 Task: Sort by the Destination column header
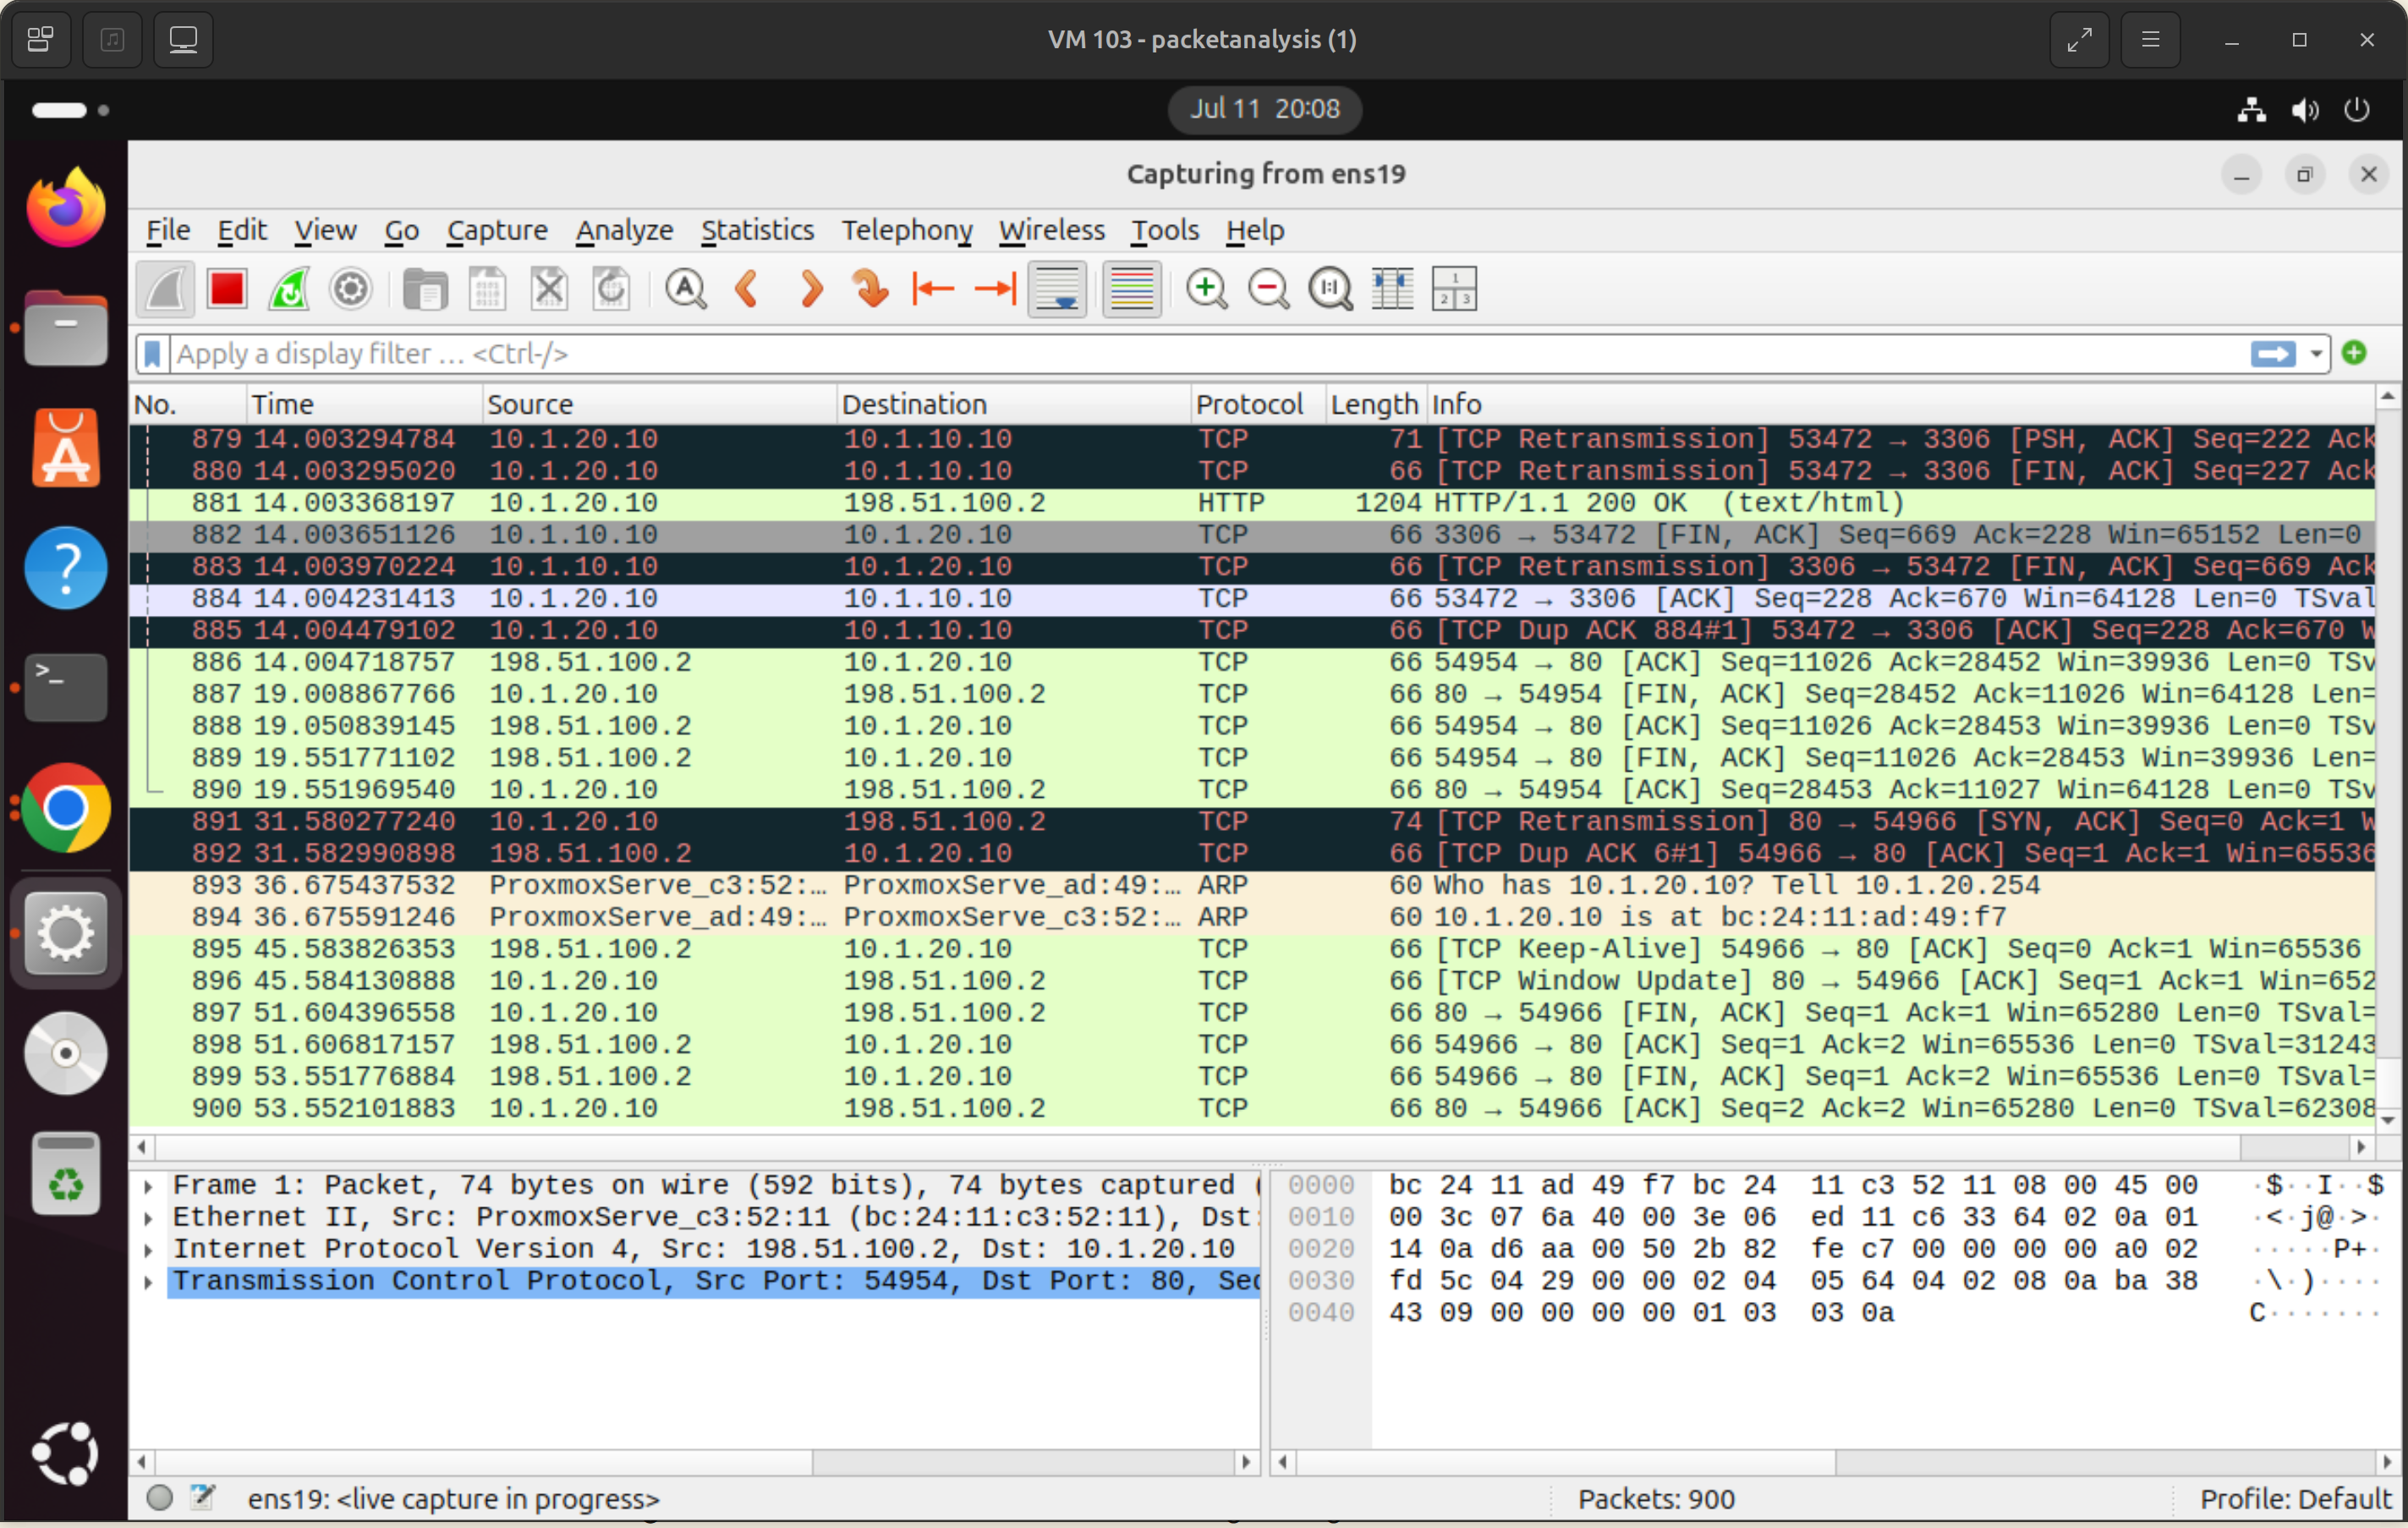(1013, 404)
